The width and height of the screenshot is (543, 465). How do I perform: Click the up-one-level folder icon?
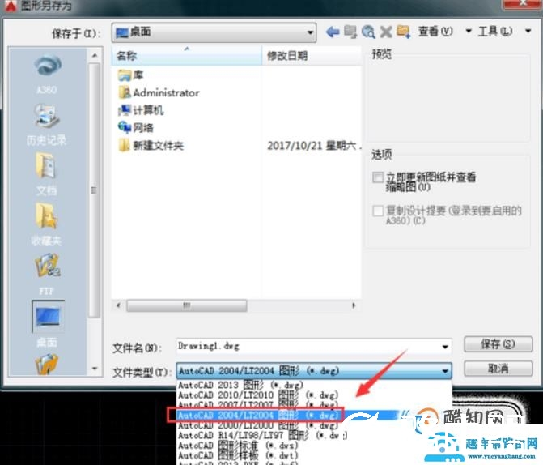(350, 32)
